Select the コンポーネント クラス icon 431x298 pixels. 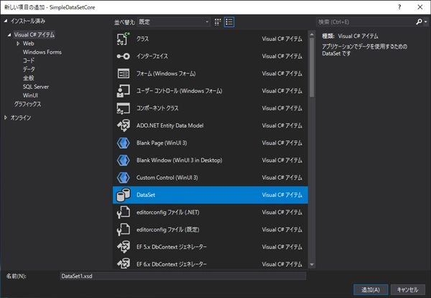click(x=123, y=108)
